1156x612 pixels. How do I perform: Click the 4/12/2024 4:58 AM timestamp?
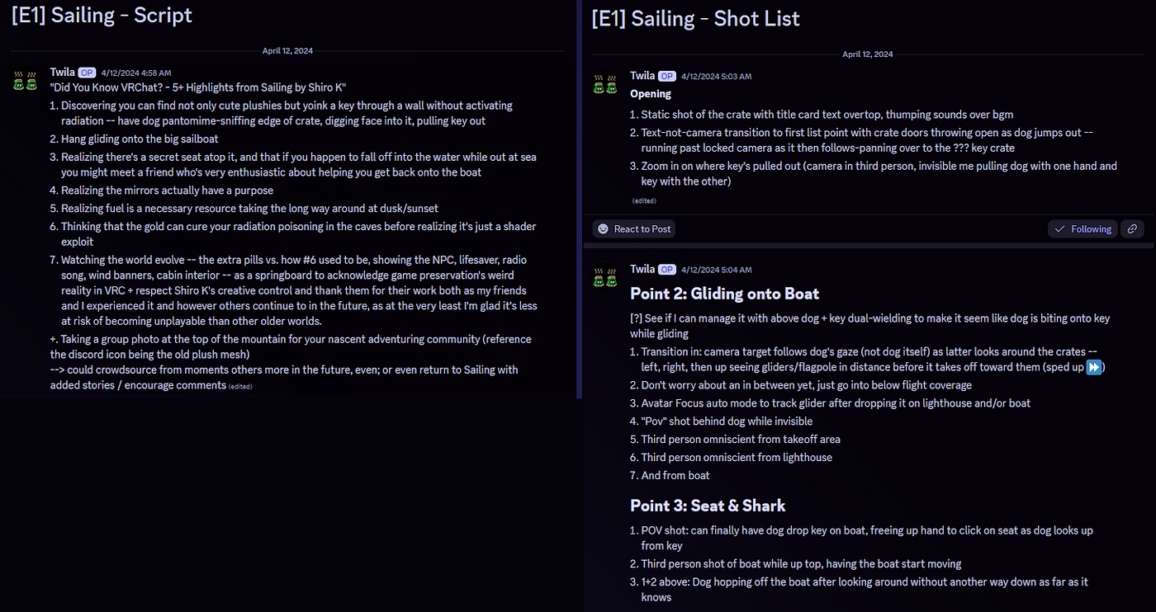point(136,73)
